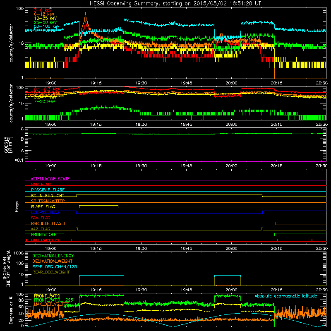Image resolution: width=331 pixels, height=331 pixels.
Task: Select the 12-25 keV legend label
Action: (46, 18)
